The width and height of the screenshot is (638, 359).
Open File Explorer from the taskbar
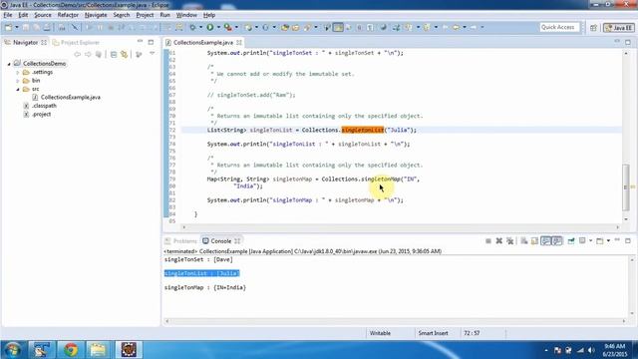98,350
